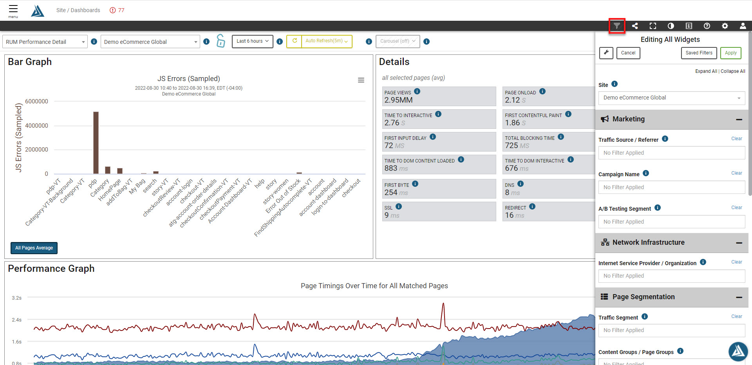Open settings gear icon
Image resolution: width=752 pixels, height=365 pixels.
click(725, 26)
